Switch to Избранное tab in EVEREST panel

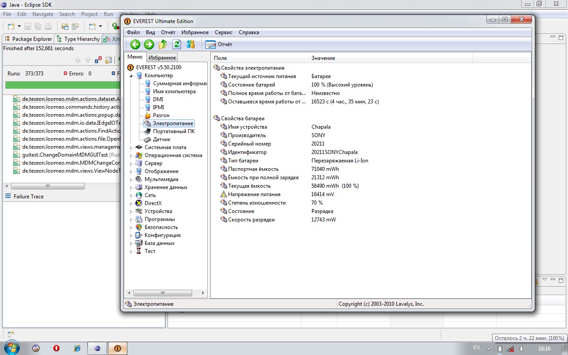pyautogui.click(x=162, y=58)
